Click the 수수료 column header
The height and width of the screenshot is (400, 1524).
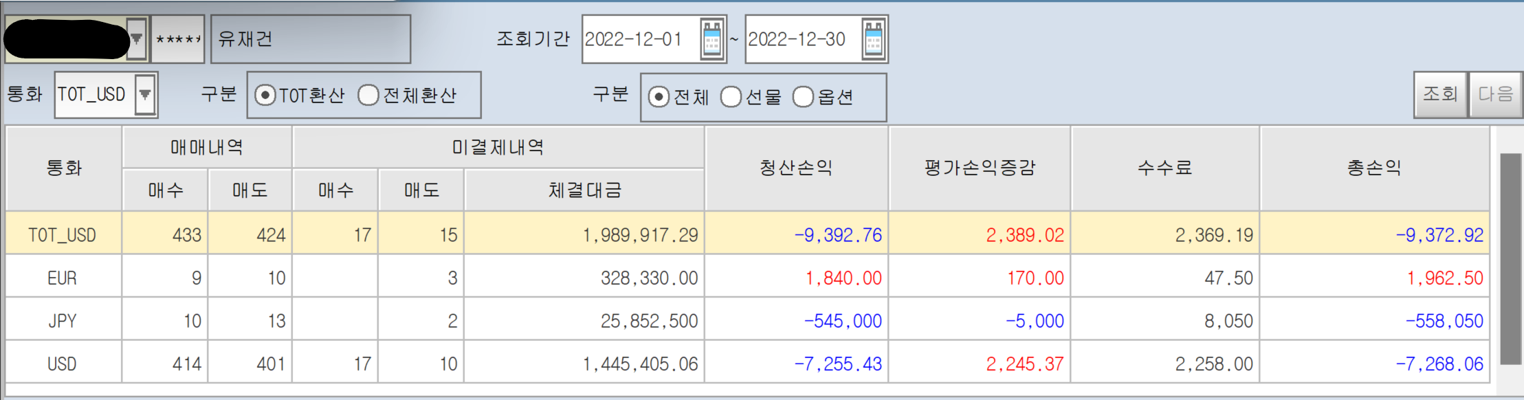(1165, 168)
